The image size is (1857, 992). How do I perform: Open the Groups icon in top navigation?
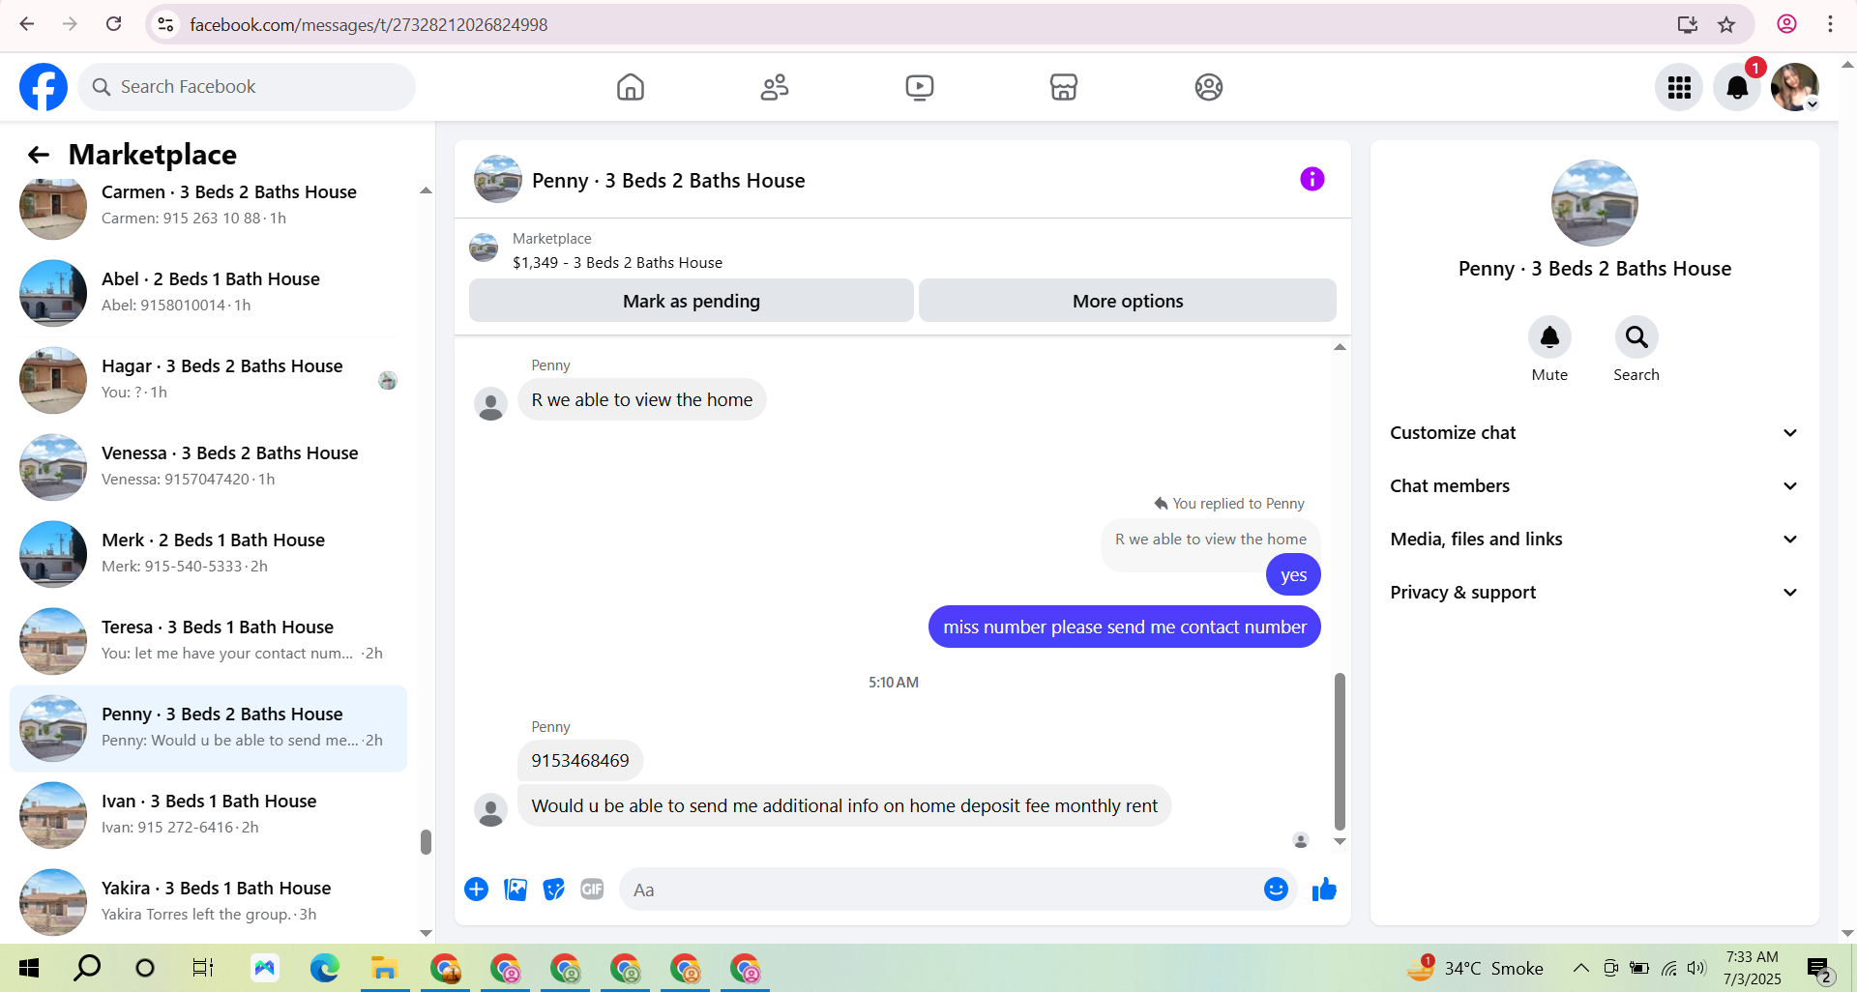click(x=1209, y=87)
